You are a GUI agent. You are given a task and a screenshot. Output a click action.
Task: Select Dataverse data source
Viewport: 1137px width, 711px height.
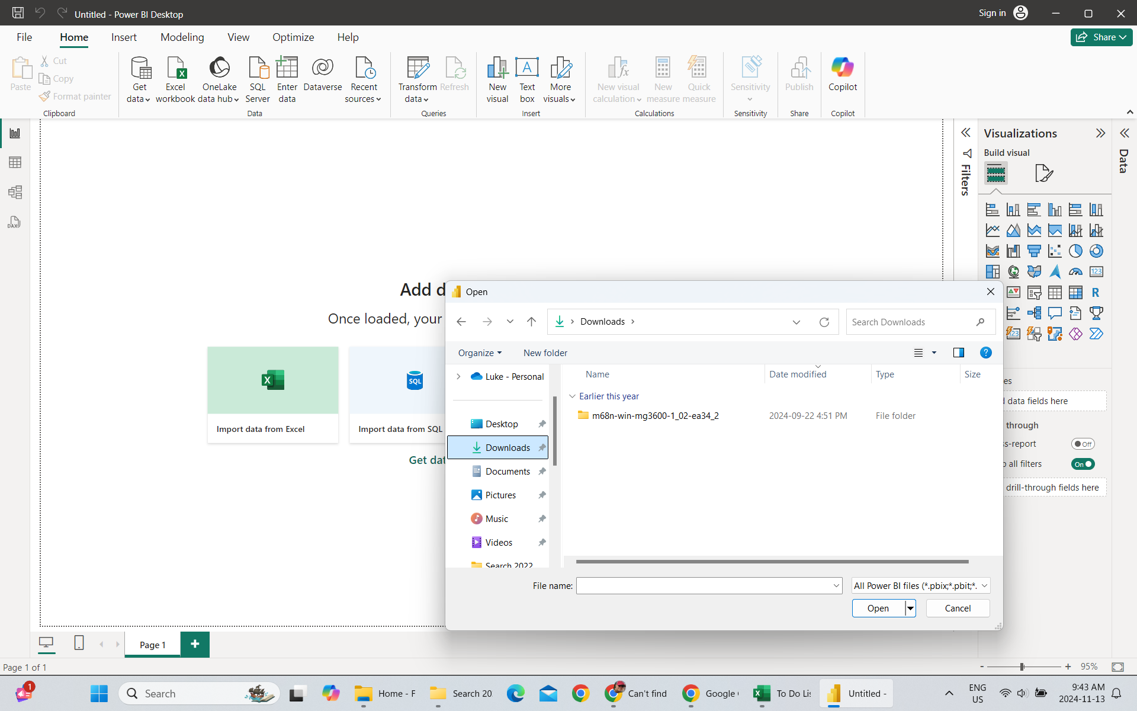[x=323, y=74]
